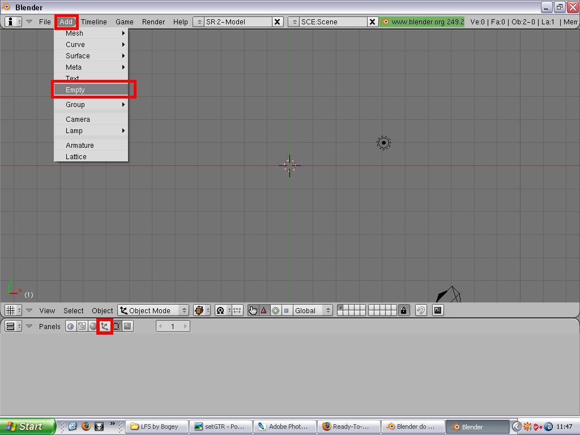The image size is (580, 435).
Task: Click the render this window icon
Action: click(x=438, y=310)
